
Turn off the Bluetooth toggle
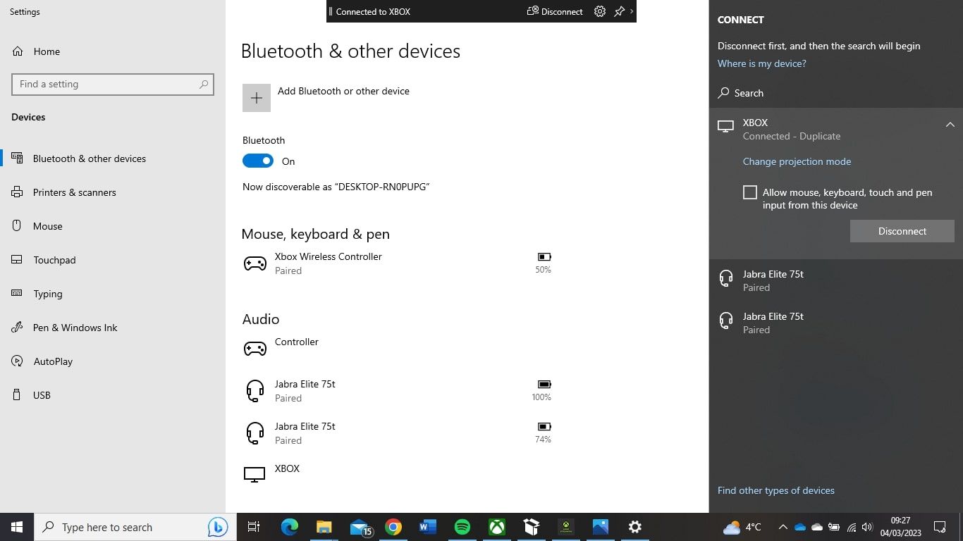[258, 161]
